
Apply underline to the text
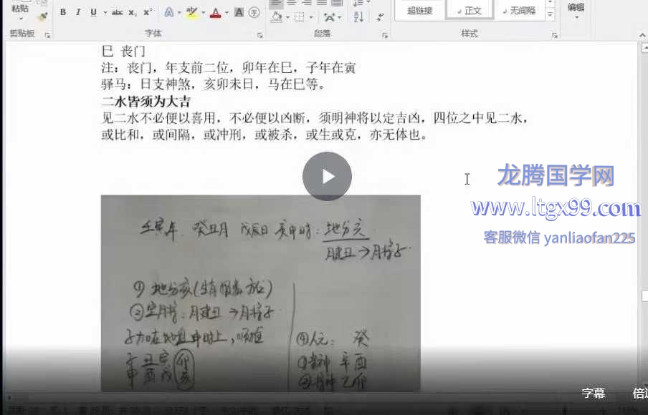coord(93,12)
